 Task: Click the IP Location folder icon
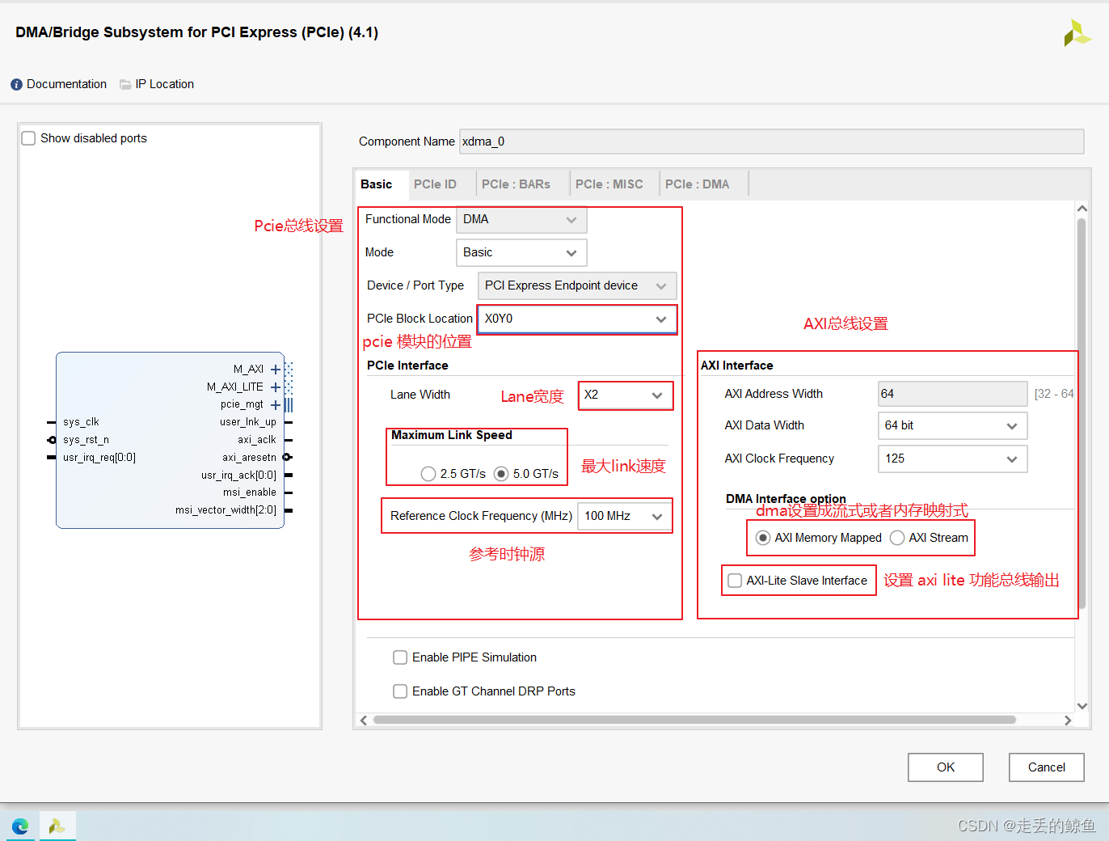pos(125,84)
